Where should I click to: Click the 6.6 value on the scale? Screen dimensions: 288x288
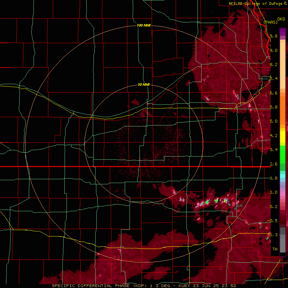click(x=274, y=93)
